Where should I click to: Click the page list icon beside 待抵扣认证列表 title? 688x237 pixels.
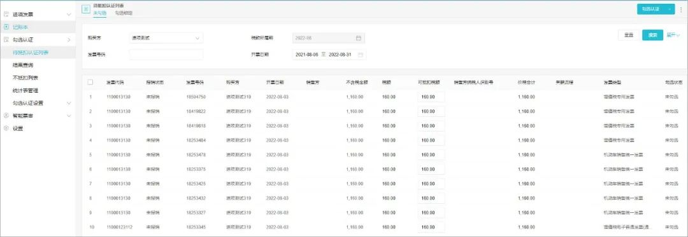[x=87, y=9]
